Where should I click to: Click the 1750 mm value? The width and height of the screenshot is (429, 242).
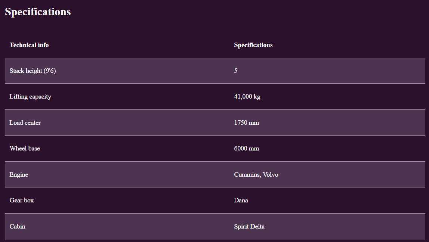[x=246, y=122]
